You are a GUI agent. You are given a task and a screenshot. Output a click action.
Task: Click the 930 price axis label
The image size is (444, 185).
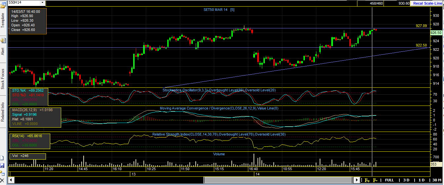click(436, 15)
